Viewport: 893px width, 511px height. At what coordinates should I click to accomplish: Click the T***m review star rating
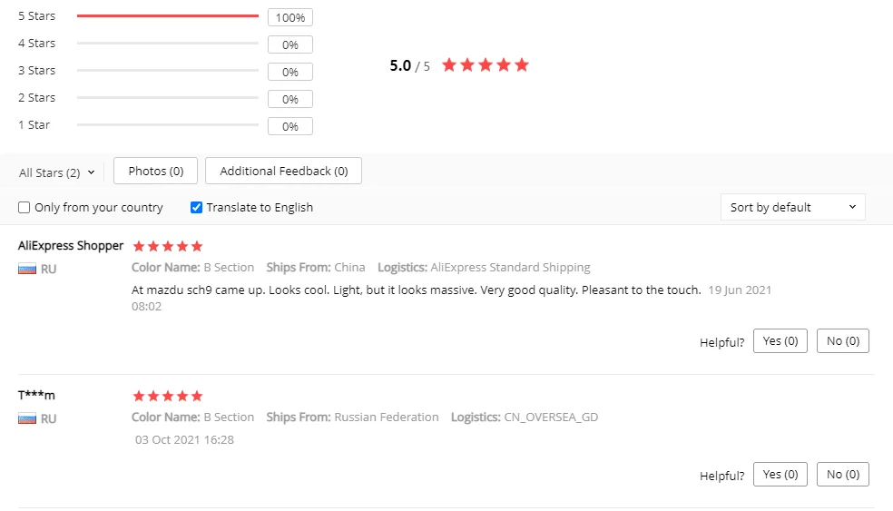coord(168,396)
